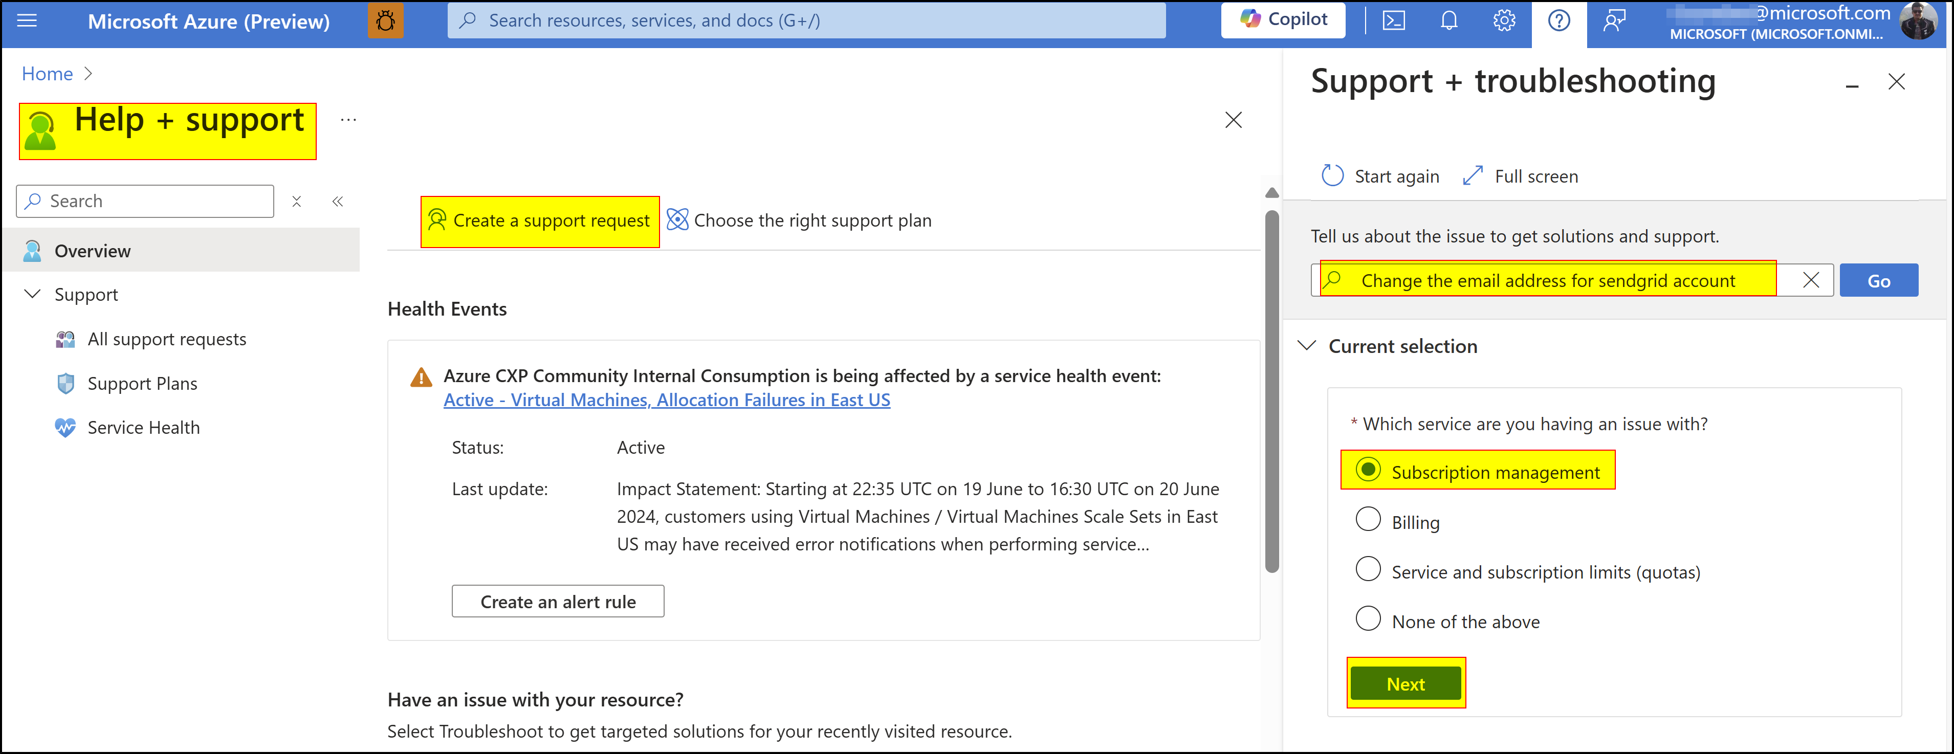Click the Service Health heart icon
This screenshot has width=1954, height=754.
tap(65, 427)
